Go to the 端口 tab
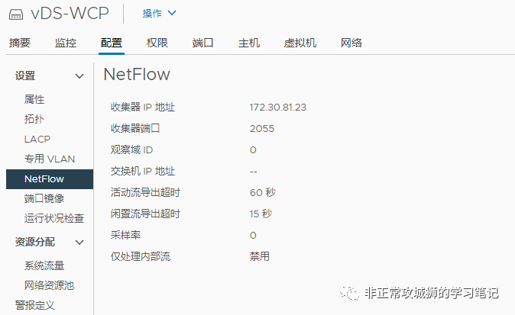This screenshot has height=315, width=515. tap(203, 43)
